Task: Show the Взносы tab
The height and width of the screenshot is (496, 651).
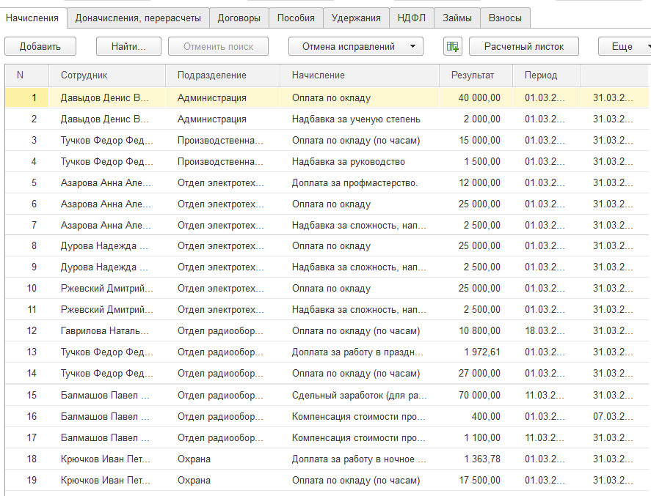Action: tap(505, 18)
